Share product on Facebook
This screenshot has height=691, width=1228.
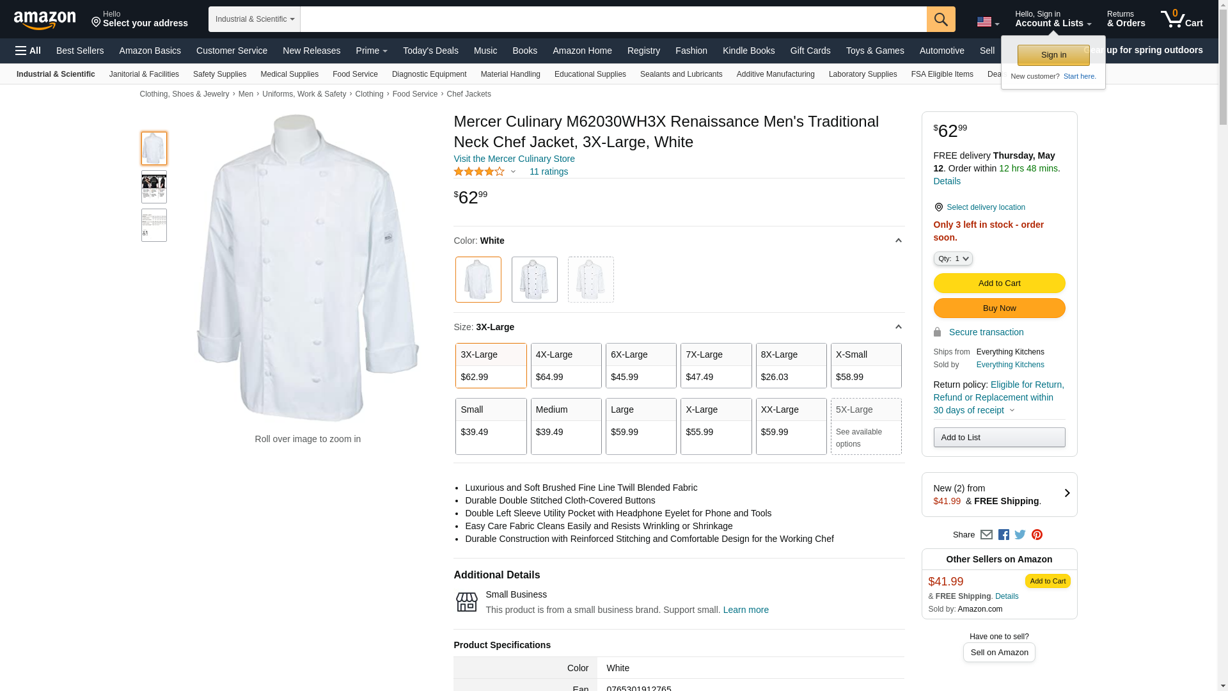(1004, 535)
